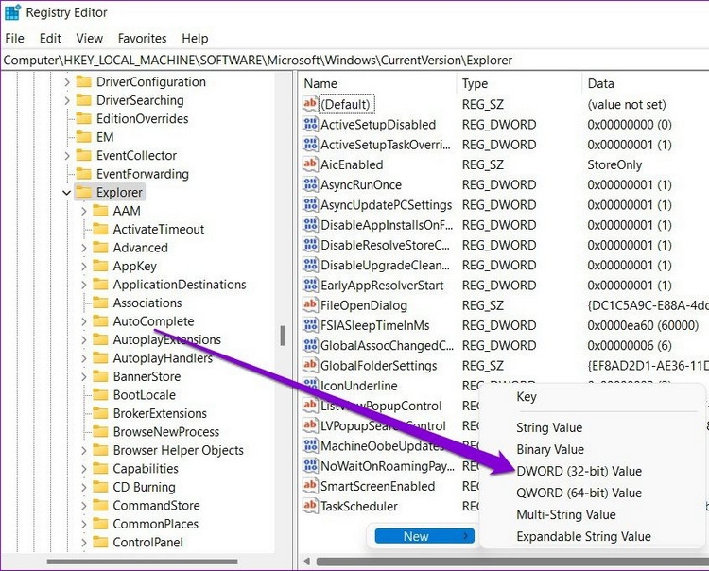Click the DisableAppInstallsOnF... DWORD icon

tap(310, 225)
